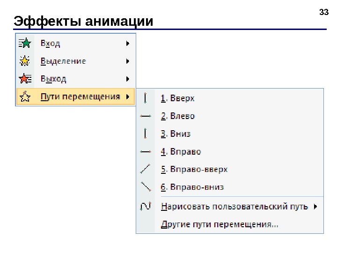The image size is (337, 253).
Task: Click the left-arrow icon beside Влево
Action: 146,116
